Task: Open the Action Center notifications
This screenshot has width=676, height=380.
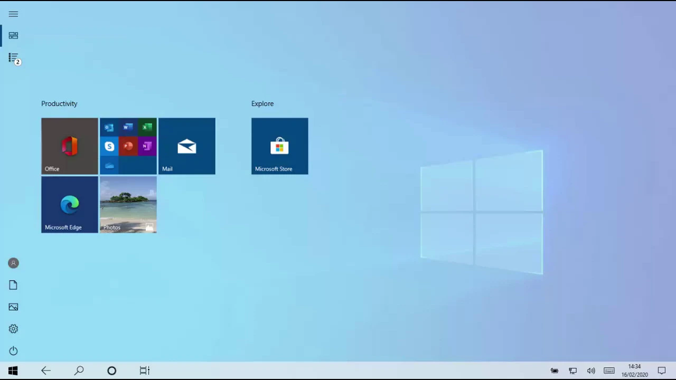Action: pyautogui.click(x=662, y=370)
